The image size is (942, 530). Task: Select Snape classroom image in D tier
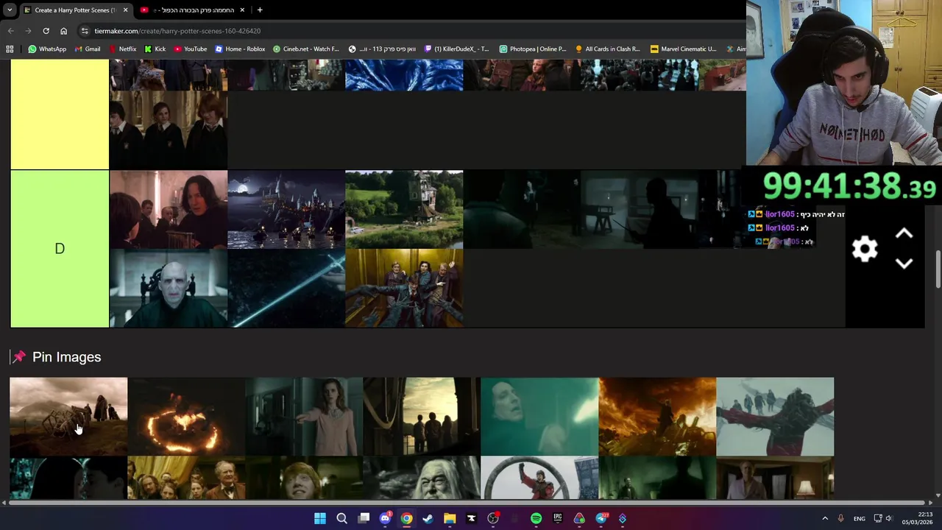[169, 210]
